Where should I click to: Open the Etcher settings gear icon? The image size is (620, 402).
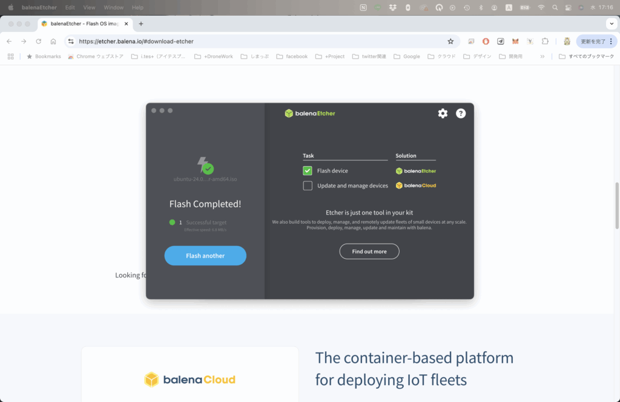443,113
